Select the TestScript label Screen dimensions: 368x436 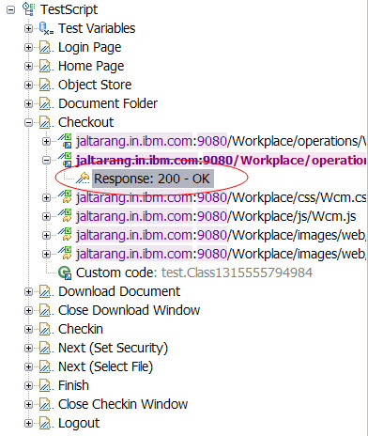[x=69, y=9]
